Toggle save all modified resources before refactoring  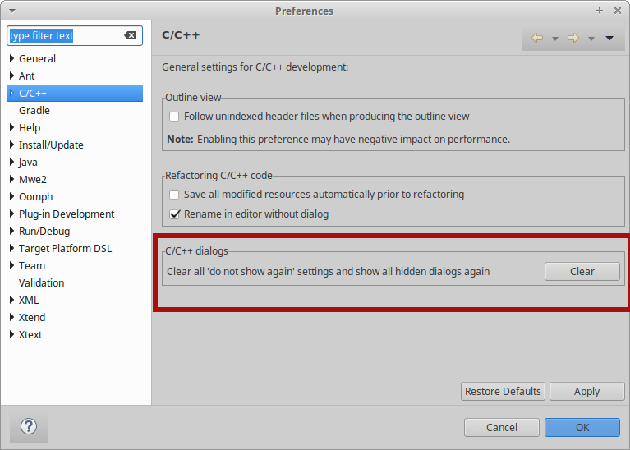(x=174, y=195)
